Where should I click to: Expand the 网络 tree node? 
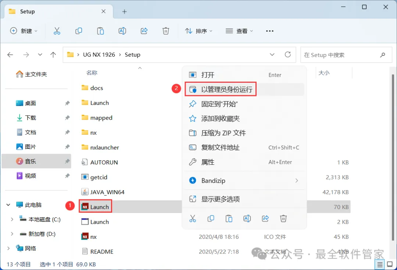[x=8, y=248]
